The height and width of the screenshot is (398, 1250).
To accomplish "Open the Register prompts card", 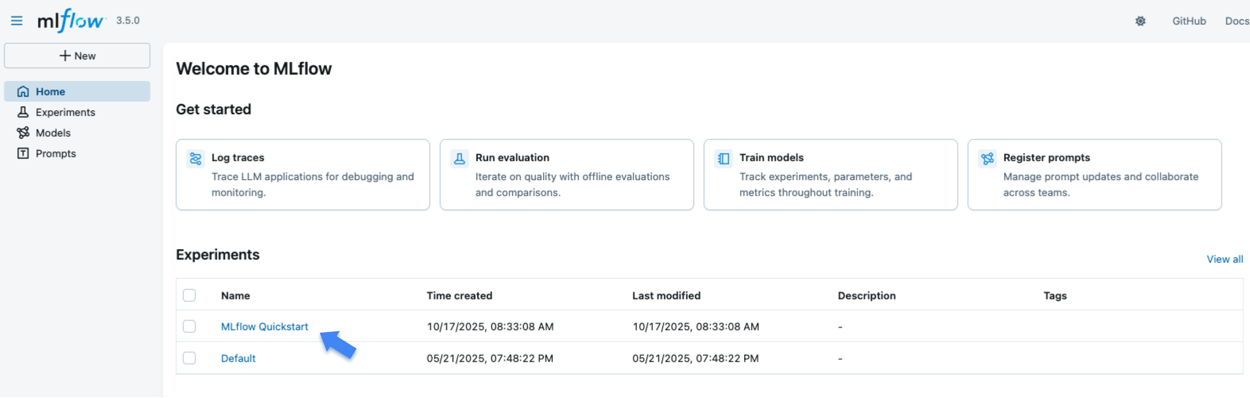I will pyautogui.click(x=1095, y=175).
